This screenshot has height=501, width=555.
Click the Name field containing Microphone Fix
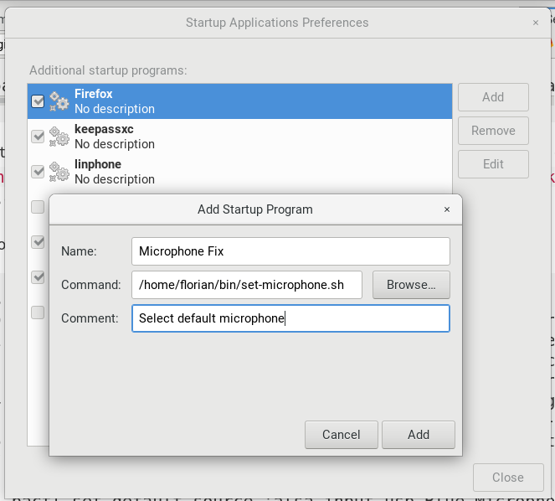(x=290, y=251)
